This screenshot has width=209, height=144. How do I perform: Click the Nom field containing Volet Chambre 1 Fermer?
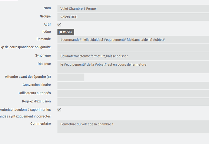(133, 9)
